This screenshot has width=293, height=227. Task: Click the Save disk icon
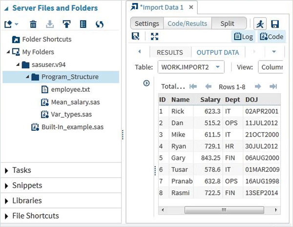(x=275, y=23)
